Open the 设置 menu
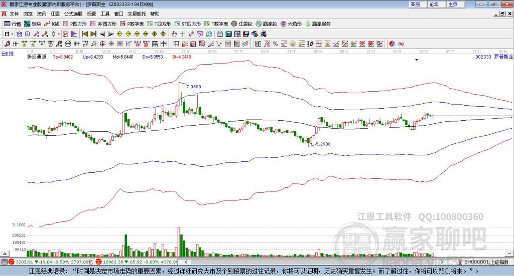The image size is (514, 276). [91, 14]
